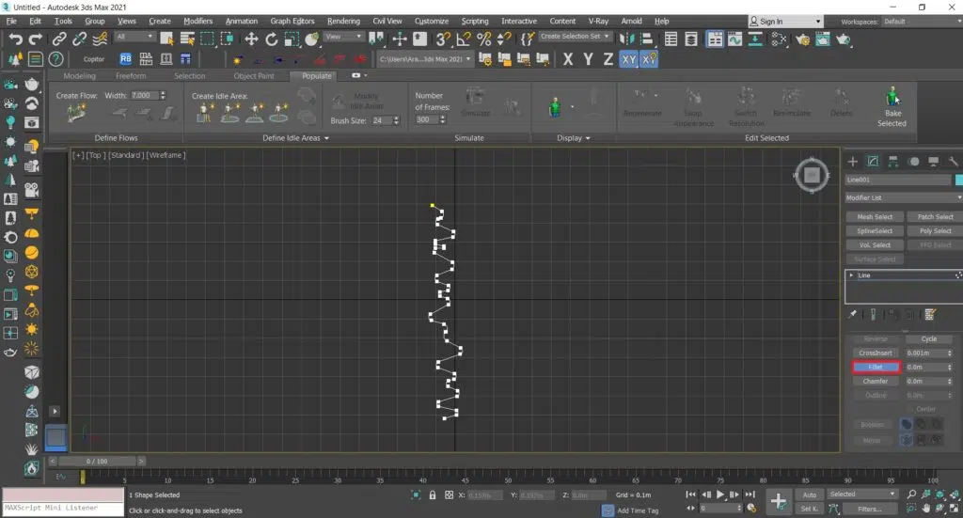Switch to the Object Paint ribbon tab
The image size is (963, 518).
(254, 76)
